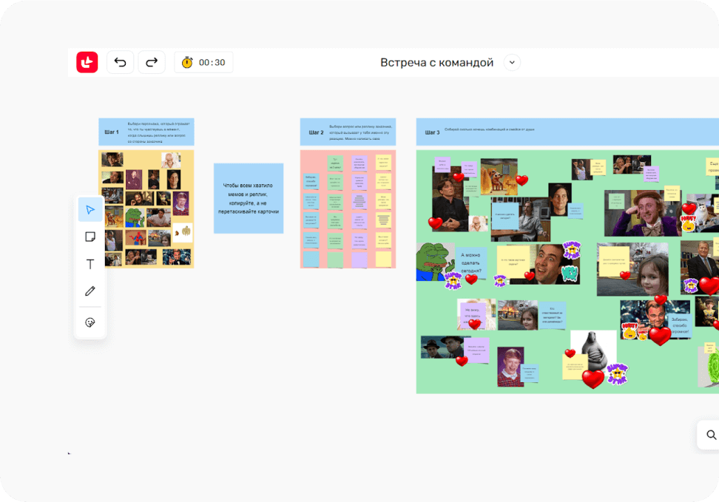Select the Pepe frog meme in Step 3
This screenshot has width=719, height=502.
(434, 261)
